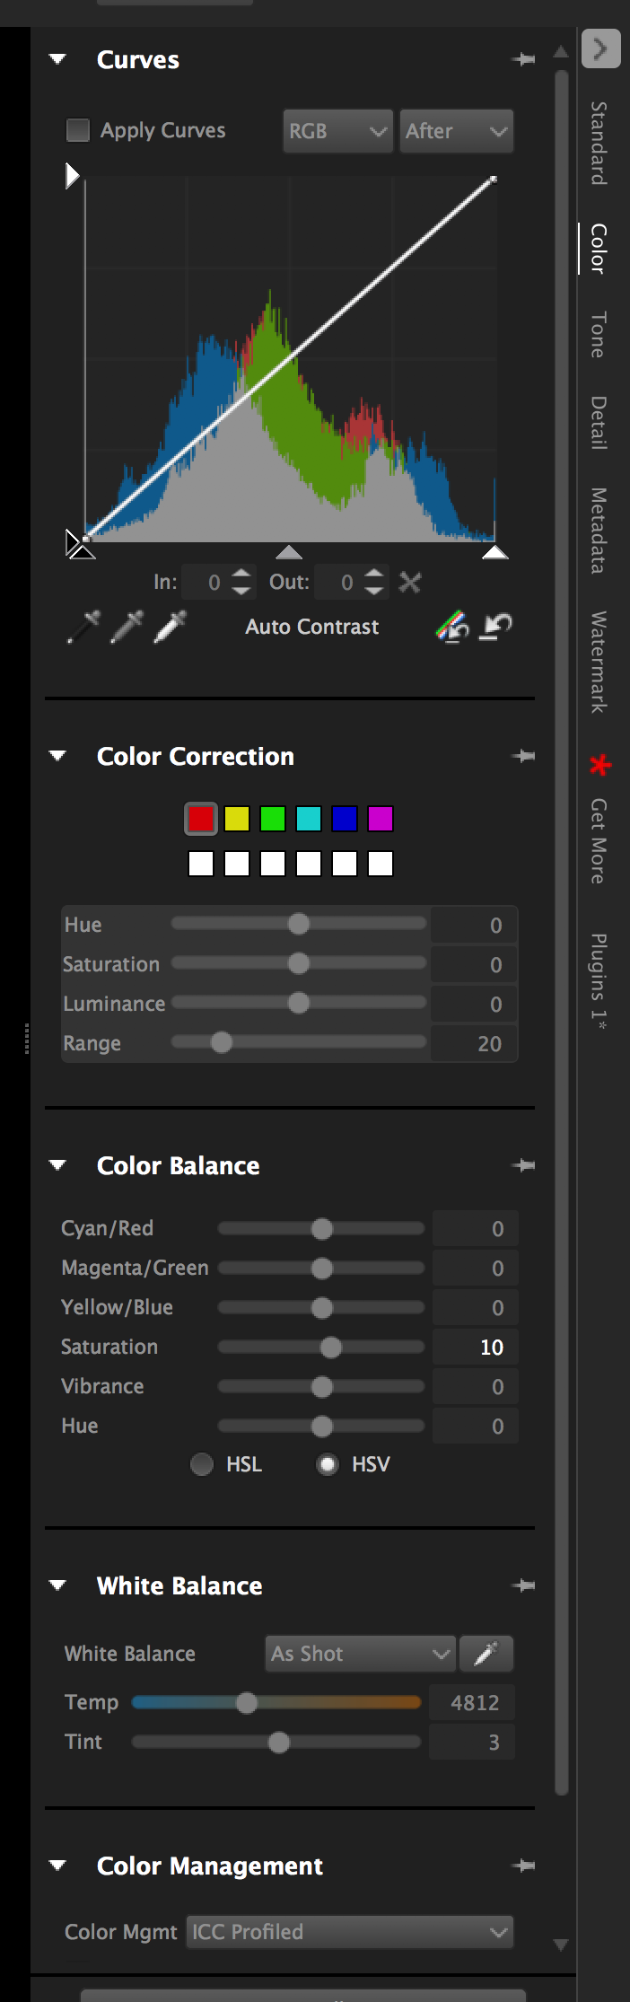Pick white balance with the eyedropper button

point(486,1654)
